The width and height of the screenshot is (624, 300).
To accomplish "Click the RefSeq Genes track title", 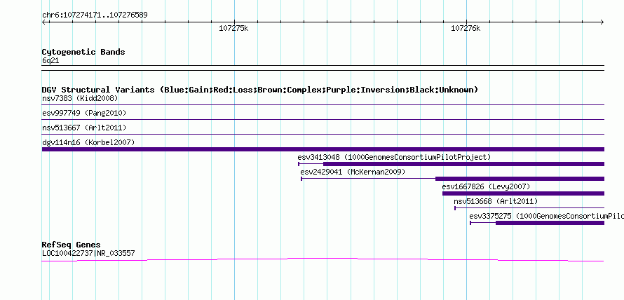I will [x=71, y=245].
